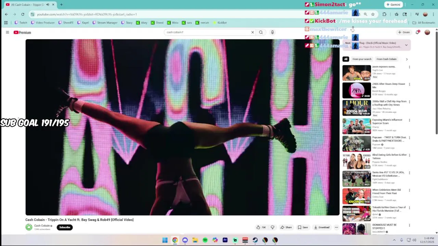Download the video
The height and width of the screenshot is (246, 438).
click(x=322, y=227)
